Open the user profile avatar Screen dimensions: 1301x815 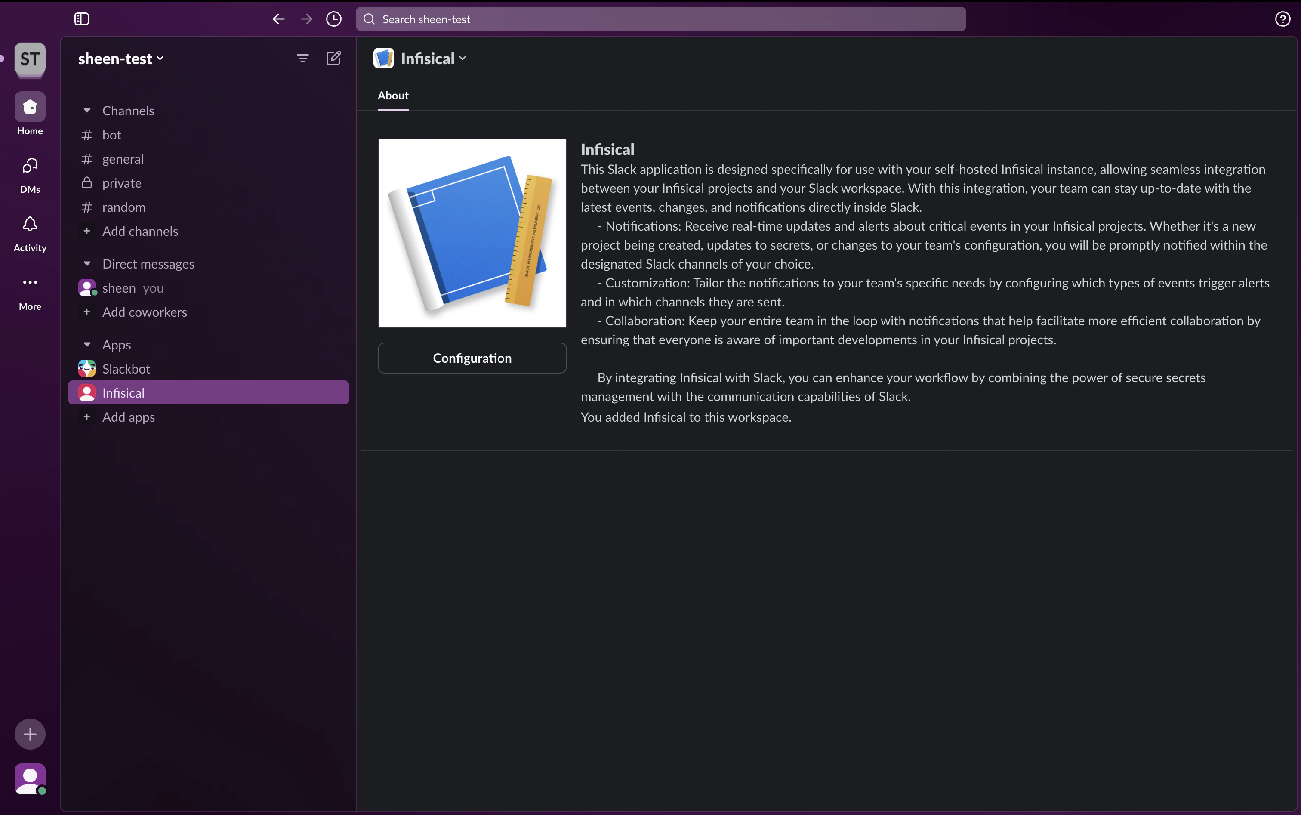30,778
